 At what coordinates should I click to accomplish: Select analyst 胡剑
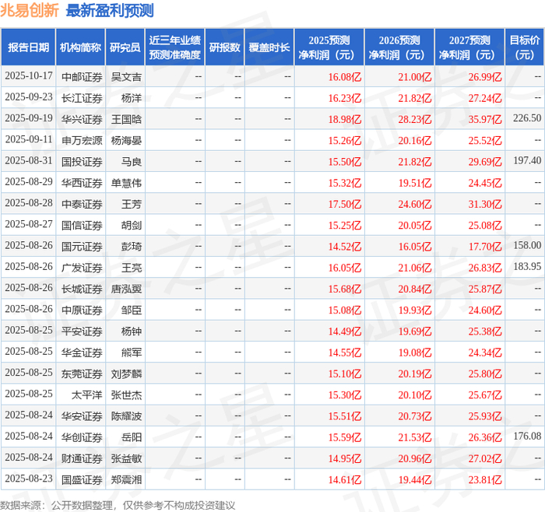[x=132, y=225]
